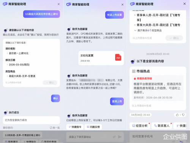The height and width of the screenshot is (143, 190).
Task: Click robot avatar beside 已经帮您上传好发票了 message
Action: [69, 116]
